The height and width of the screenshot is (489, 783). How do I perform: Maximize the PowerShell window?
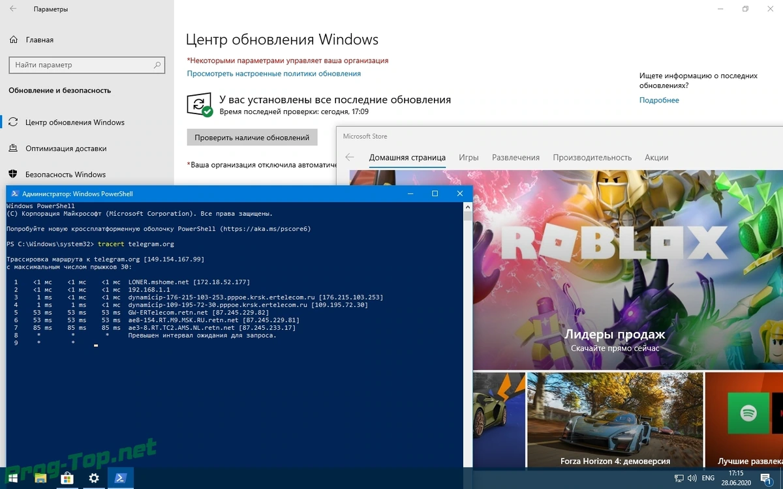[435, 194]
